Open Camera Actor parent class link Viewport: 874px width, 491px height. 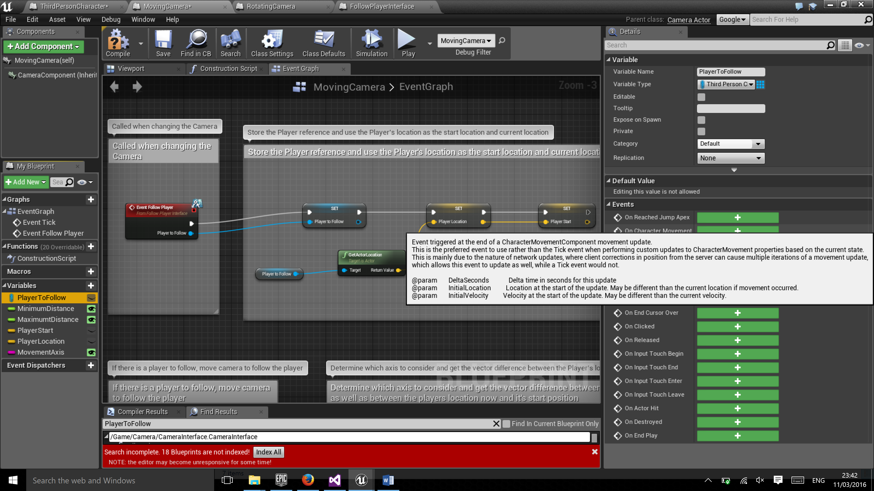pos(688,20)
